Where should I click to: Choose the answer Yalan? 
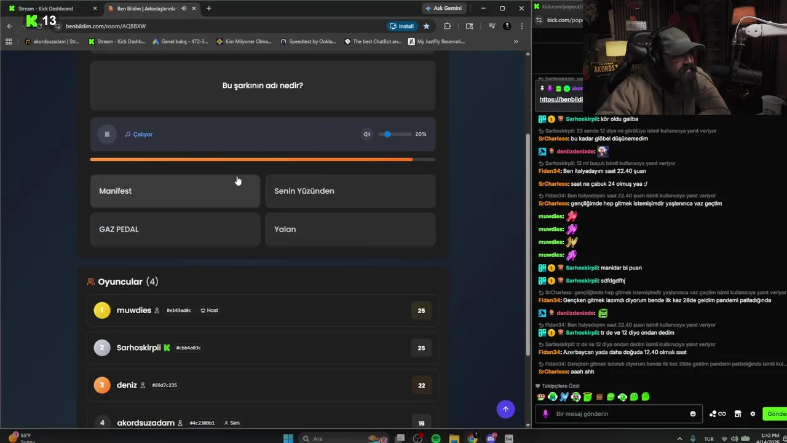[350, 229]
